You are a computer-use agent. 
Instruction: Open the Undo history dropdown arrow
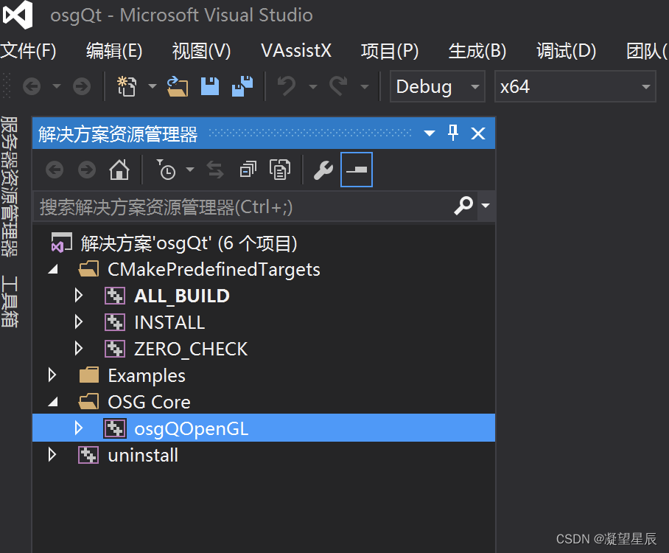pyautogui.click(x=312, y=87)
